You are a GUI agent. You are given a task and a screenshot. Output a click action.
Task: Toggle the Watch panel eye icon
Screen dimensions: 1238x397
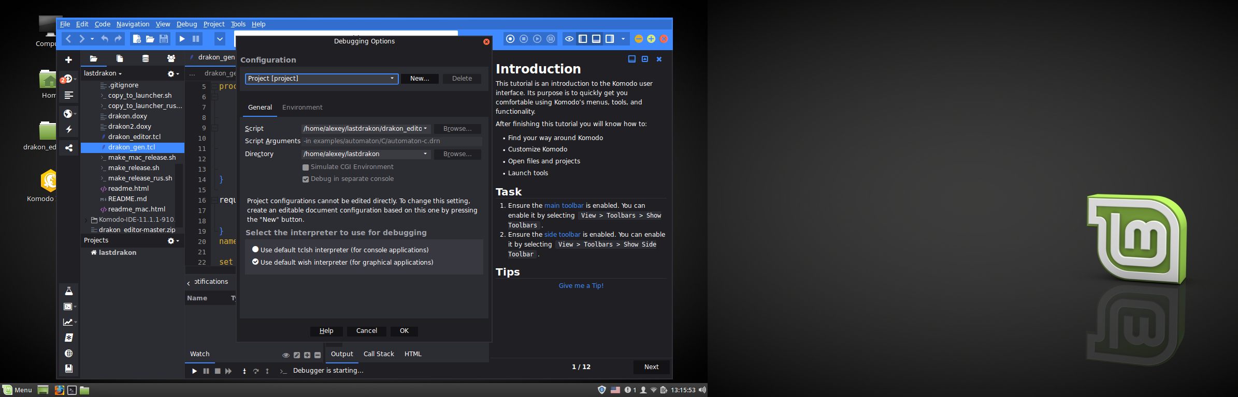point(286,355)
